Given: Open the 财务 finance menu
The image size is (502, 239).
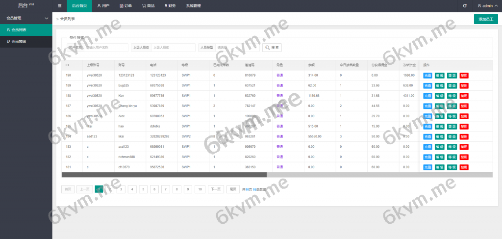Looking at the screenshot, I should (x=171, y=6).
